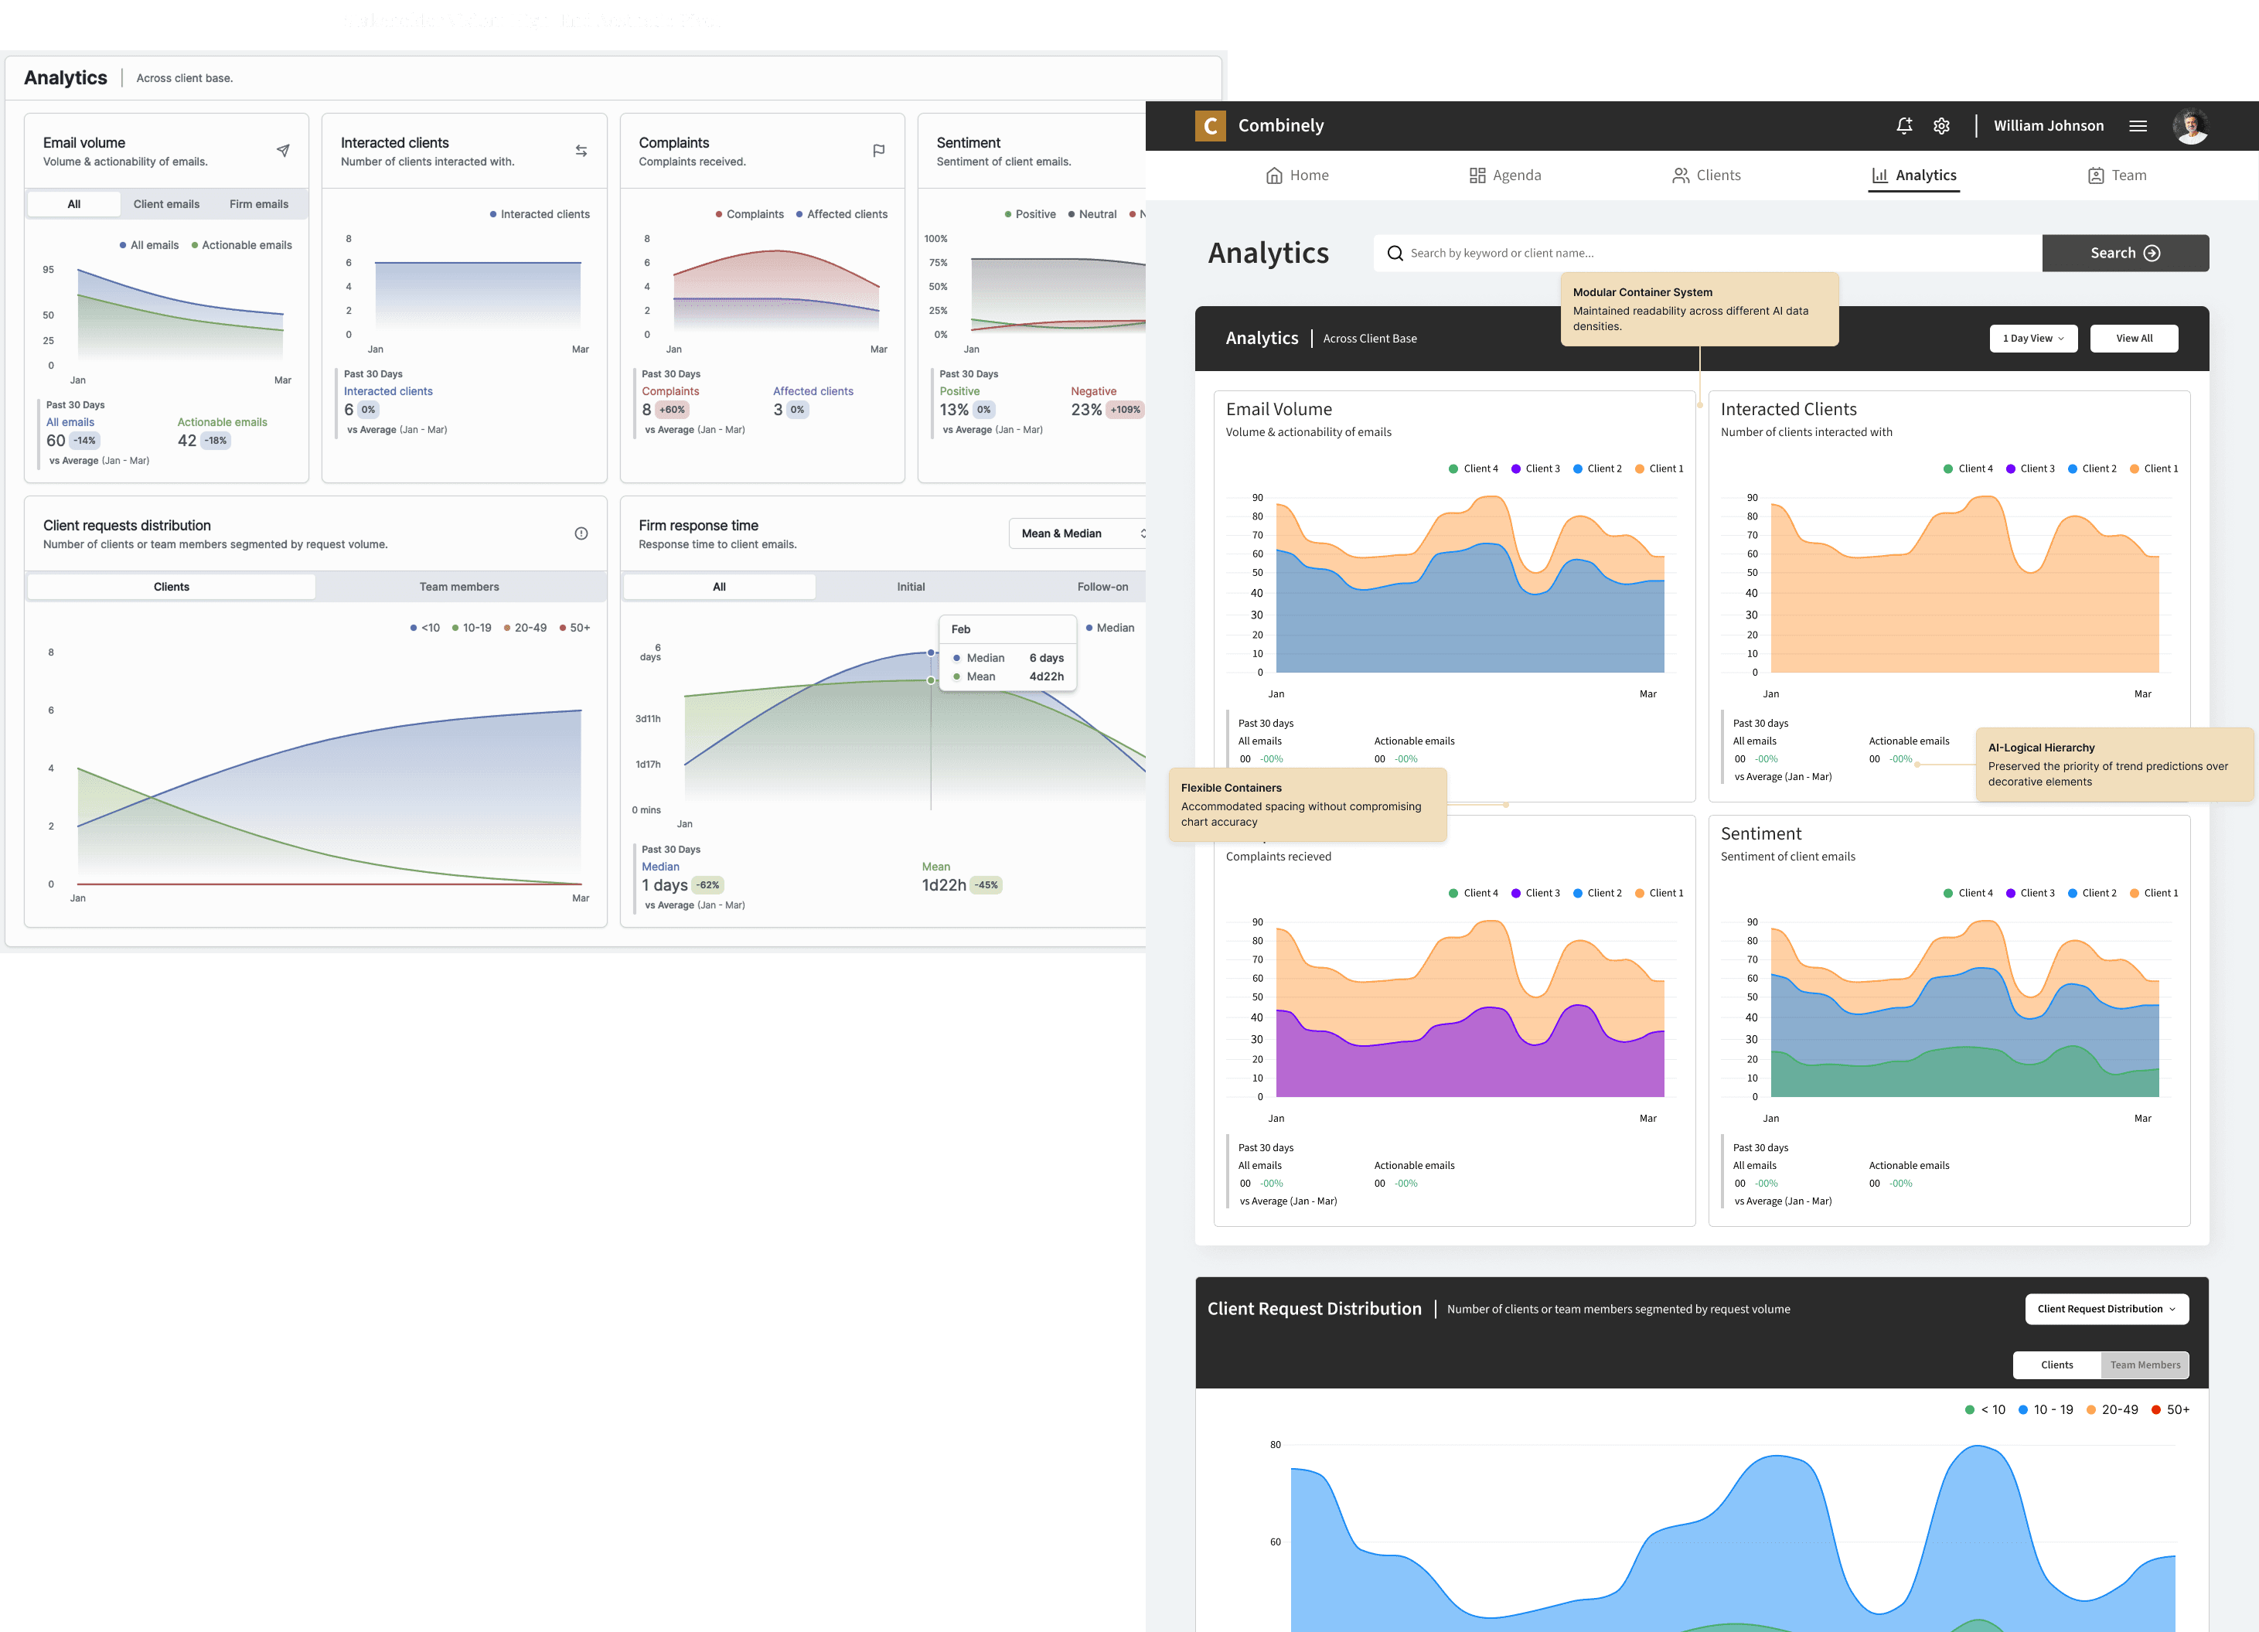Screen dimensions: 2259x1632
Task: Open the Client Request Distribution dropdown
Action: click(2106, 1310)
